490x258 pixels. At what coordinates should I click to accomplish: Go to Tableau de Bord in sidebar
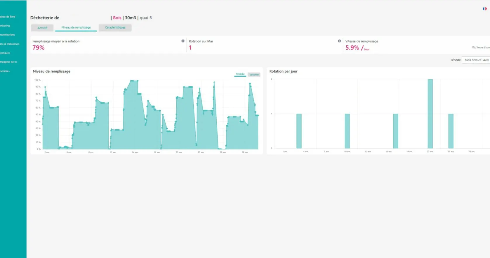[x=8, y=17]
